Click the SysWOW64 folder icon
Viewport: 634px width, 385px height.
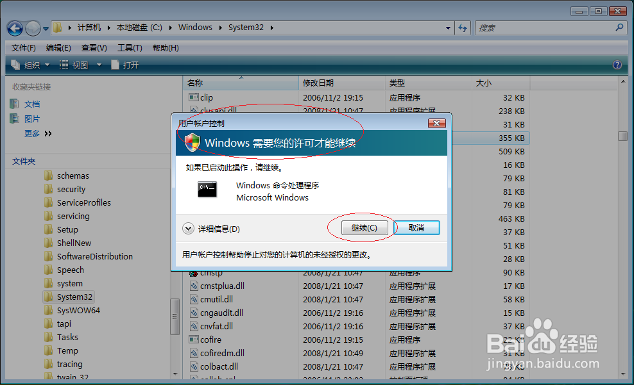[x=49, y=310]
